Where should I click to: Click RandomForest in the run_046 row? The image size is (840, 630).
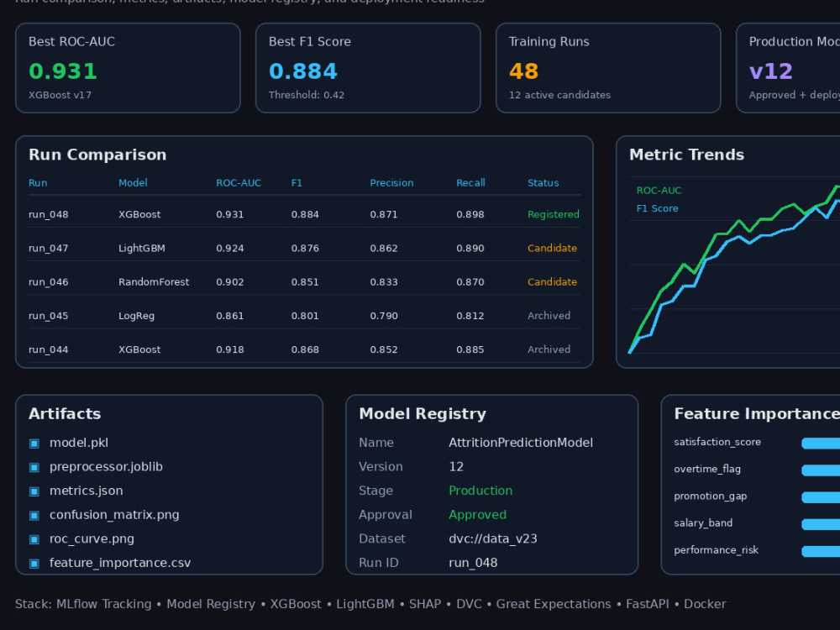(154, 281)
